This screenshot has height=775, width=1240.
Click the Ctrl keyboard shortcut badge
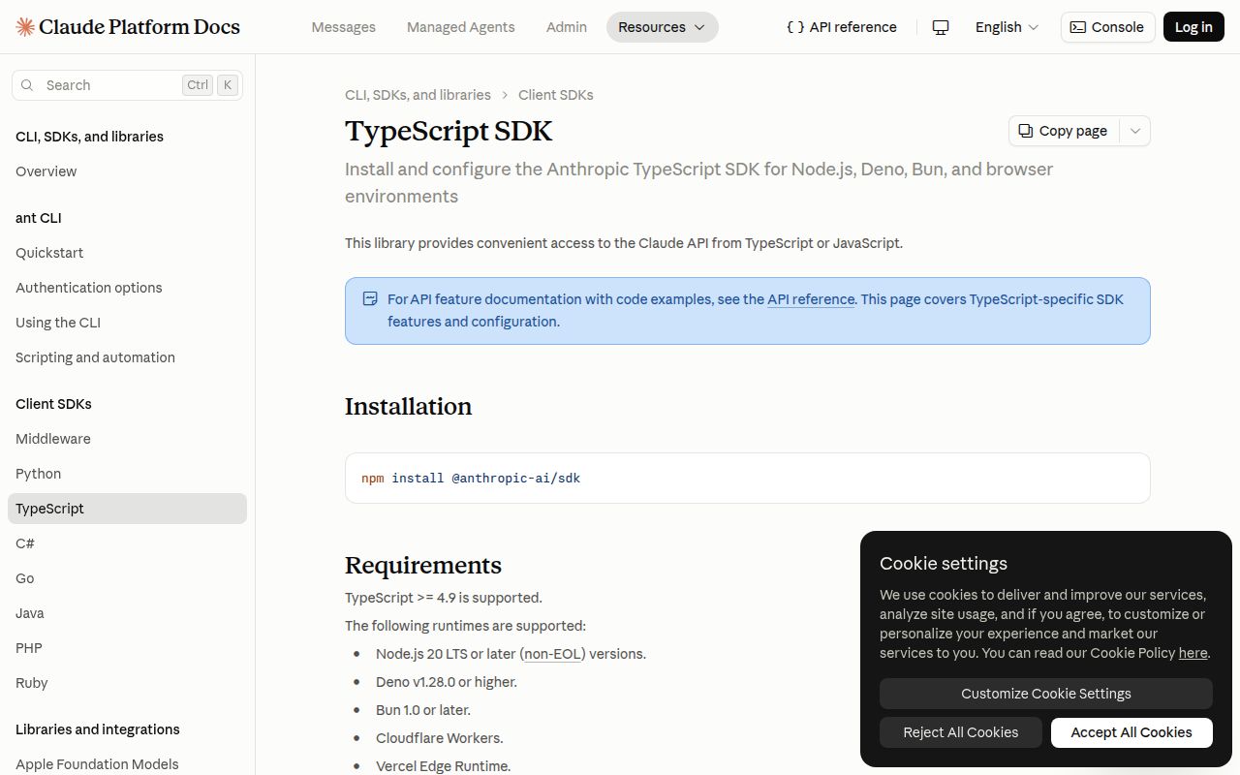[x=198, y=85]
